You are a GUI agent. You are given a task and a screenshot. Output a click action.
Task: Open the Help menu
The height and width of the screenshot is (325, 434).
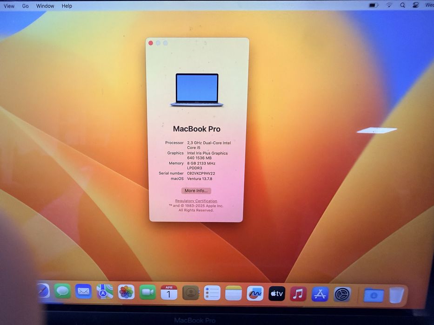[x=67, y=6]
